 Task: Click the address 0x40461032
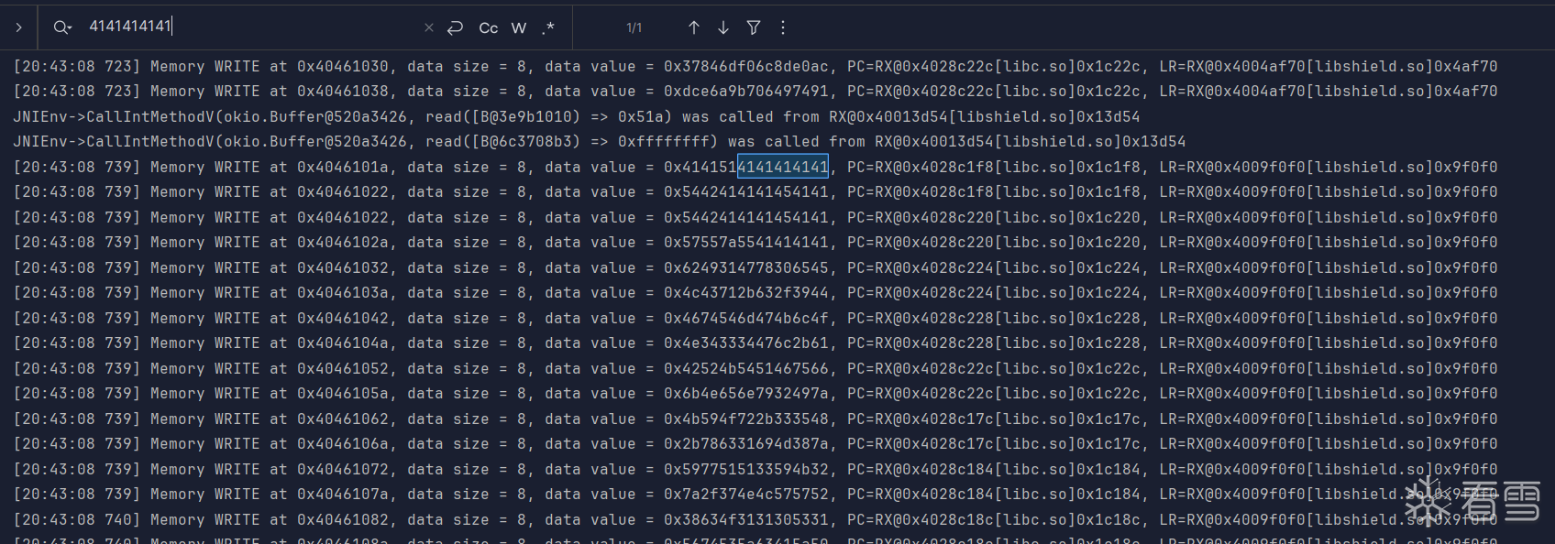(x=343, y=267)
